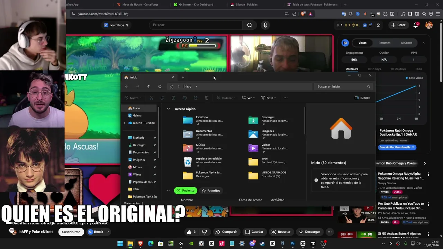The width and height of the screenshot is (443, 249).
Task: Go up one folder level in Explorer
Action: [149, 86]
